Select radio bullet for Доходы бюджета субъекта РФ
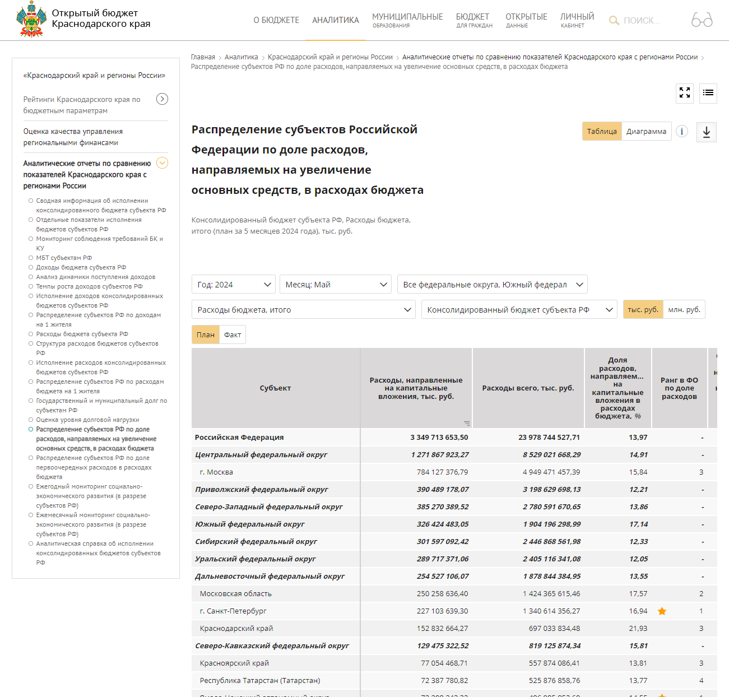The height and width of the screenshot is (697, 729). tap(31, 267)
